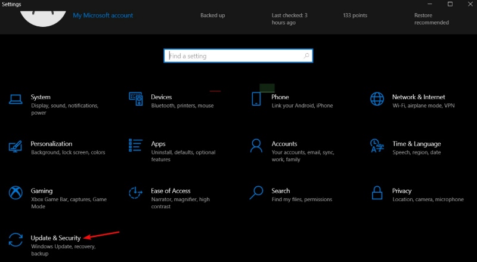Open the Privacy padlock icon

coord(377,193)
